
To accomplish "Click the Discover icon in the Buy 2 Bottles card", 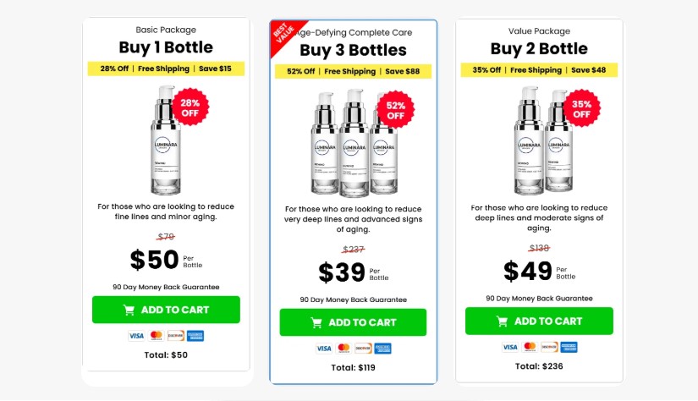I will 548,347.
